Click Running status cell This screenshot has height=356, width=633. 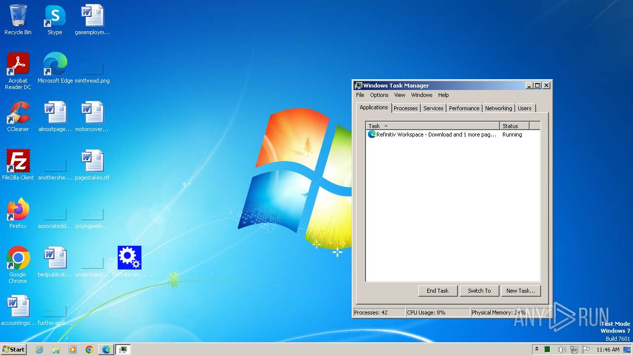[512, 134]
